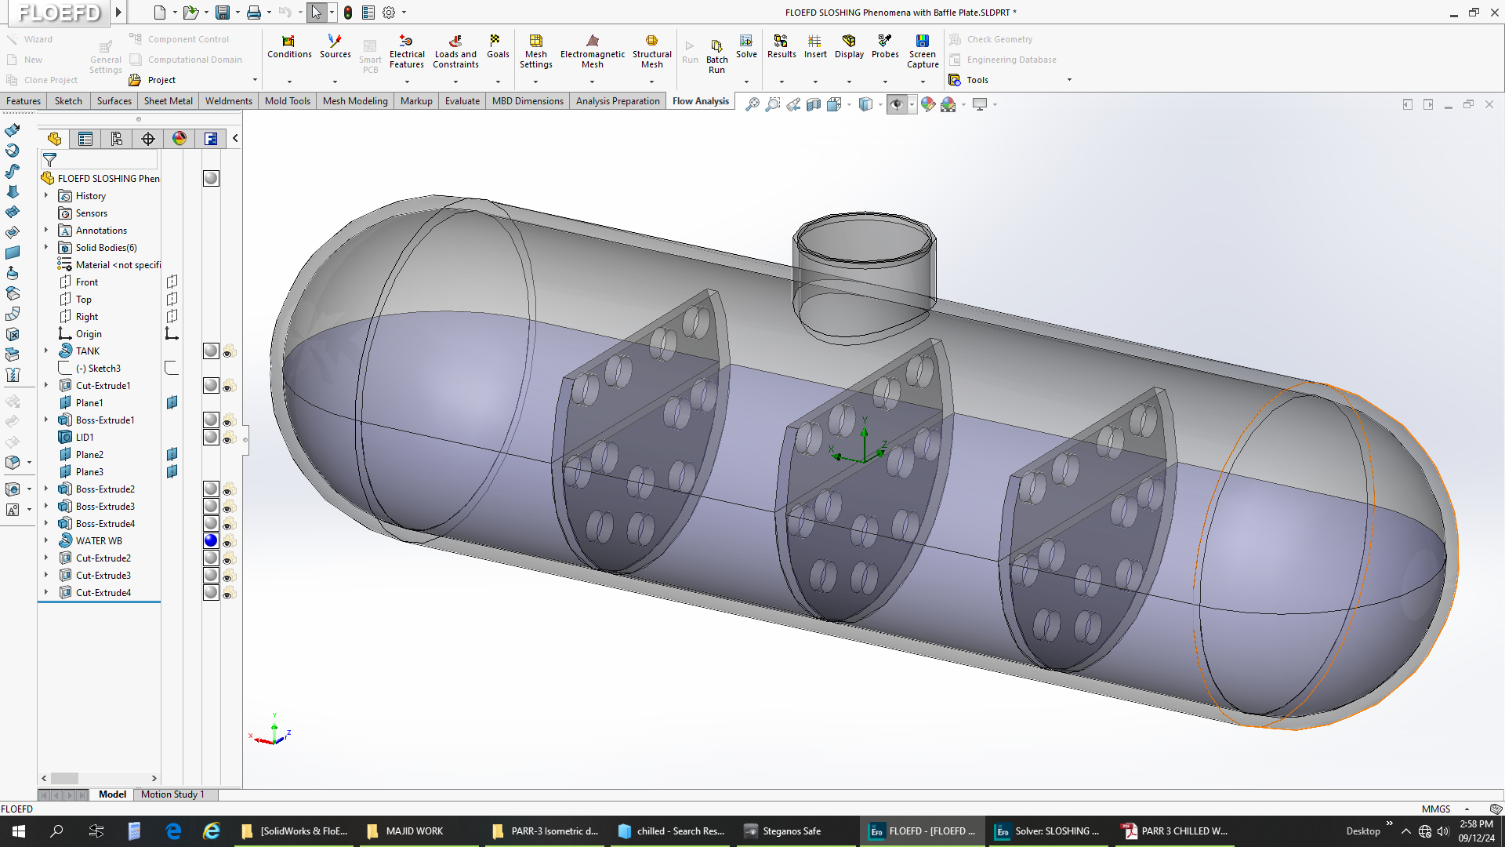Screen dimensions: 1505x847
Task: Open the Conditions dropdown arrow
Action: pyautogui.click(x=289, y=82)
